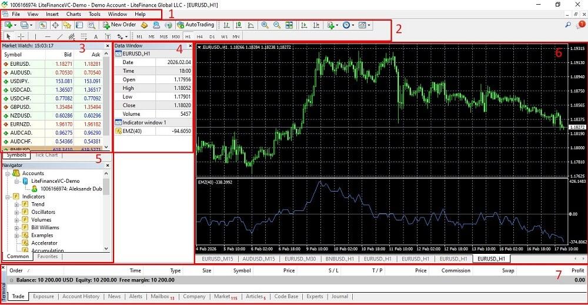This screenshot has height=305, width=588.
Task: Enable candlestick chart mode
Action: (x=239, y=25)
